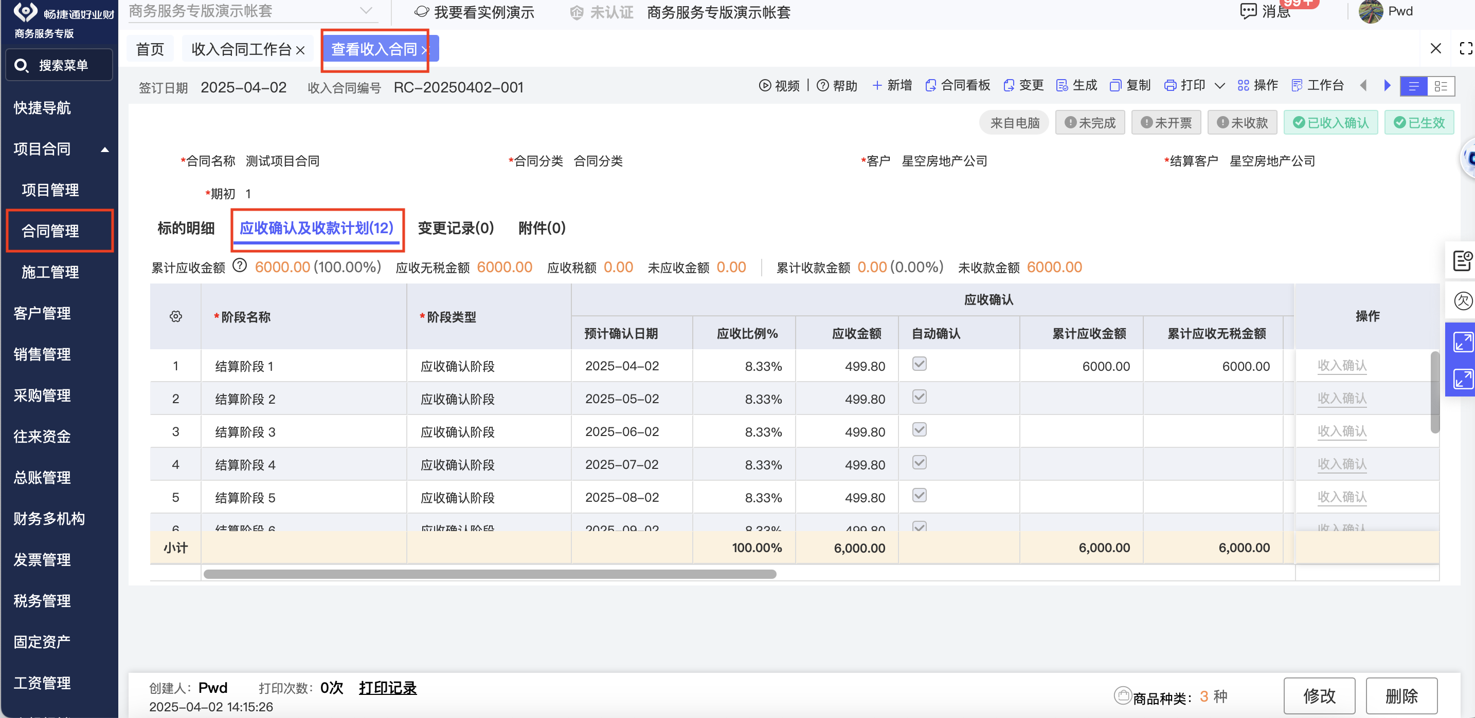This screenshot has width=1475, height=718.
Task: Open the 打印记录 link
Action: pos(388,688)
